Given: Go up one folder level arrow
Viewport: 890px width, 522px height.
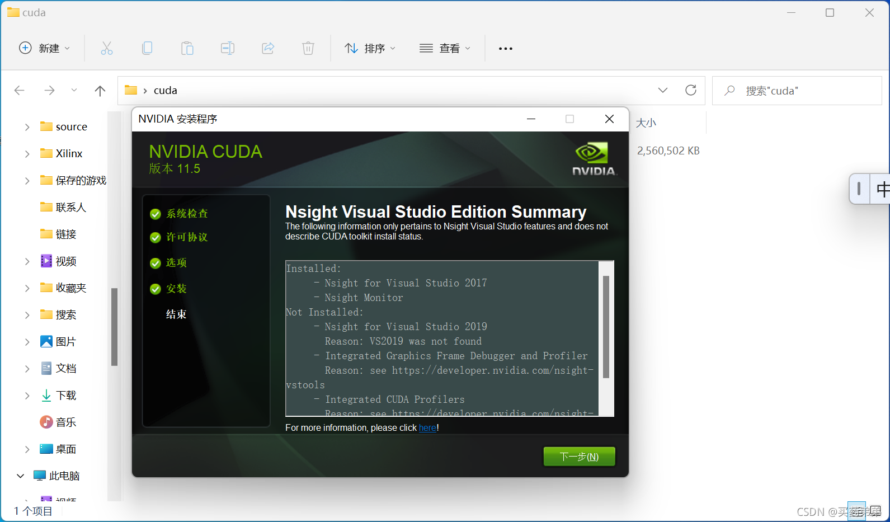Looking at the screenshot, I should (100, 91).
